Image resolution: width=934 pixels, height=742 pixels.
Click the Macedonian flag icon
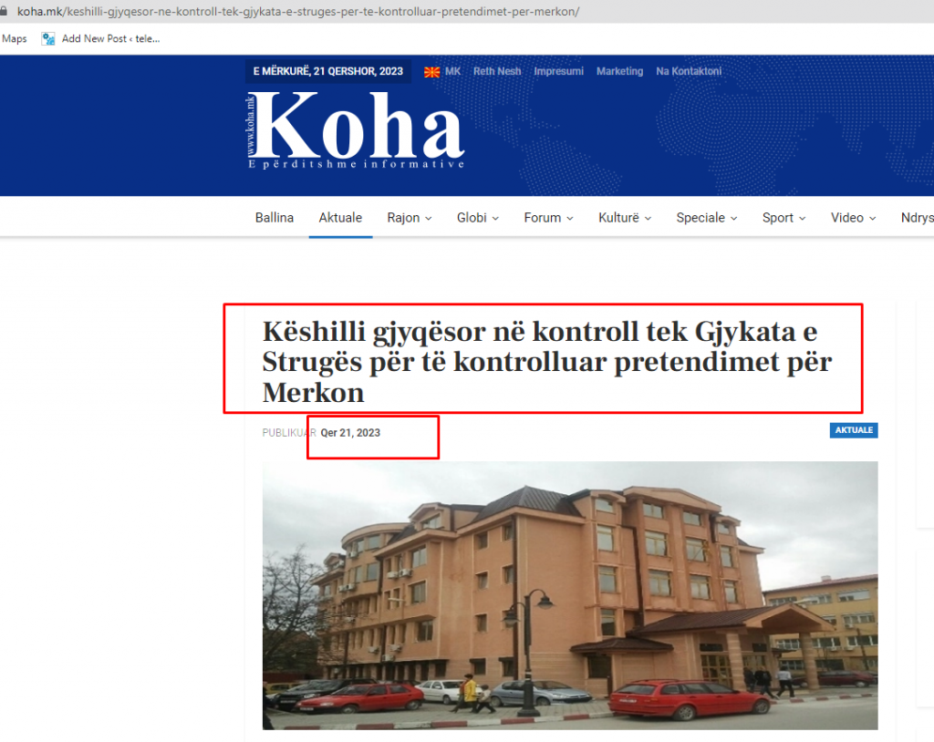click(431, 72)
